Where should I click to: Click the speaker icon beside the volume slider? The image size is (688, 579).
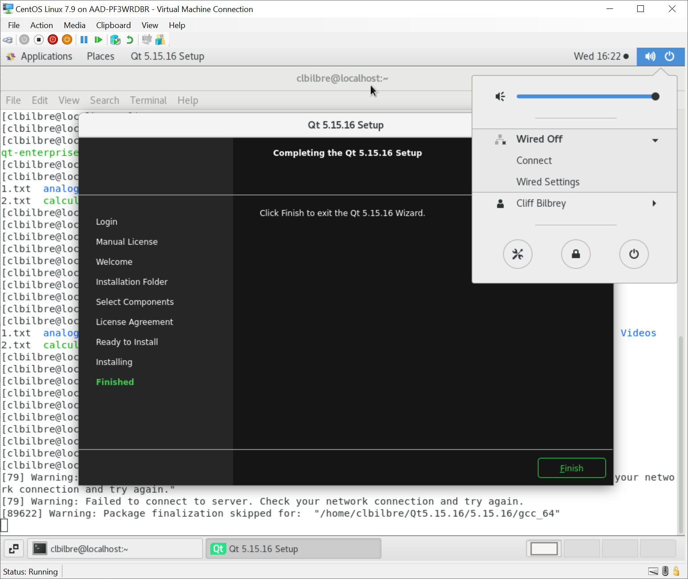(x=500, y=97)
